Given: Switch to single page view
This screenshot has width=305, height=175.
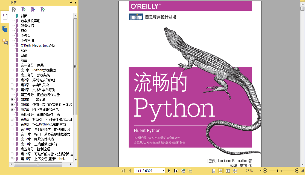Looking at the screenshot, I should click(214, 171).
